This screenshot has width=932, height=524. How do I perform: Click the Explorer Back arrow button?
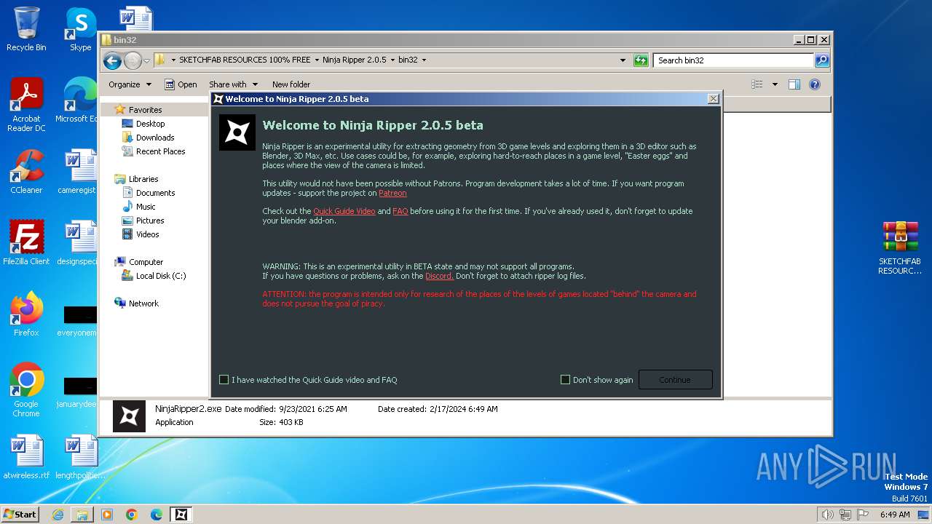pos(112,60)
